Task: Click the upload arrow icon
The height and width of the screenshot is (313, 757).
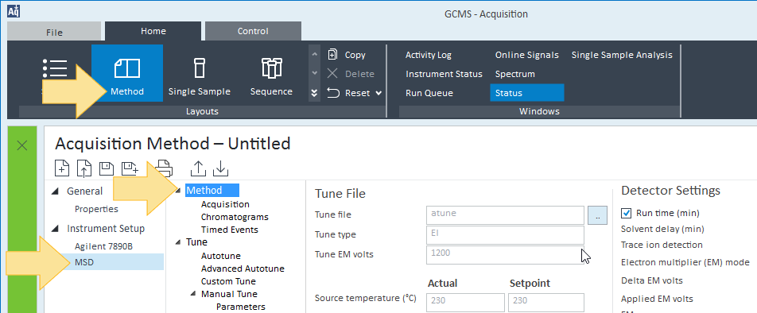Action: (198, 168)
